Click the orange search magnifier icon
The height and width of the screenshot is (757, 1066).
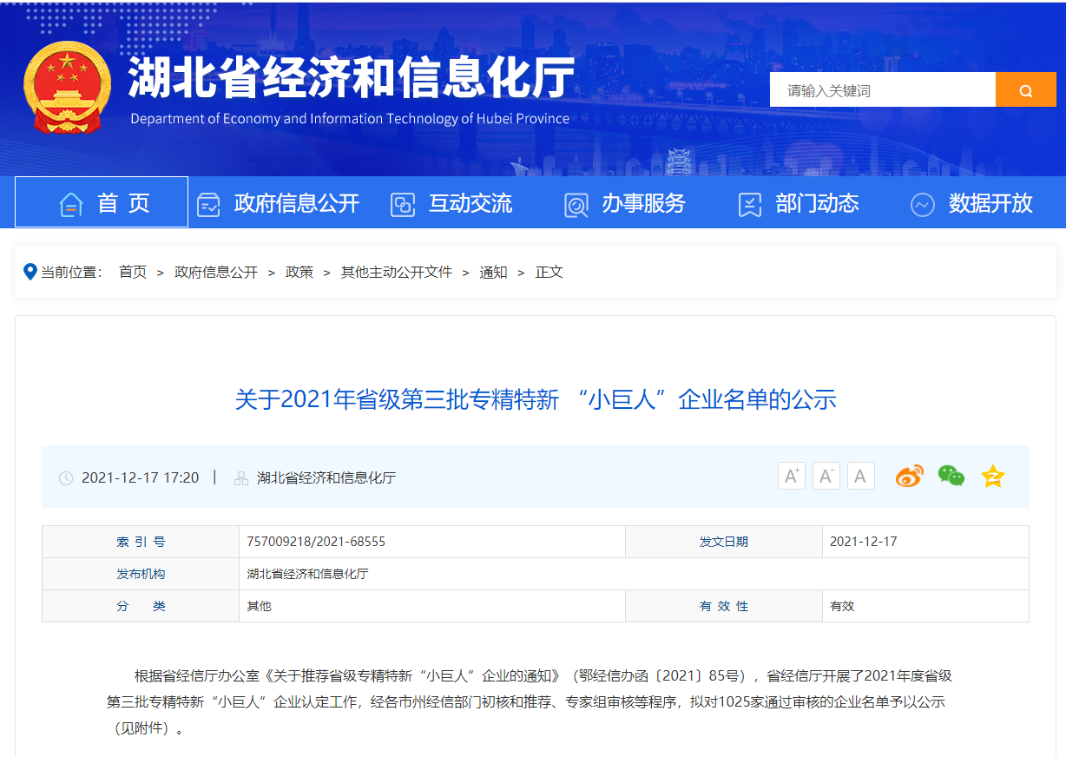tap(1026, 89)
